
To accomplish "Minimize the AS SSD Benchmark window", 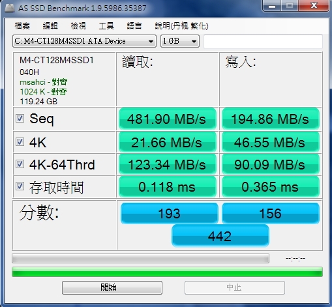I will click(271, 5).
